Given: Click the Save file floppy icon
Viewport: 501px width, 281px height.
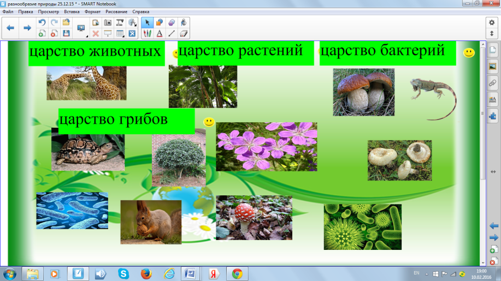Looking at the screenshot, I should click(x=66, y=33).
